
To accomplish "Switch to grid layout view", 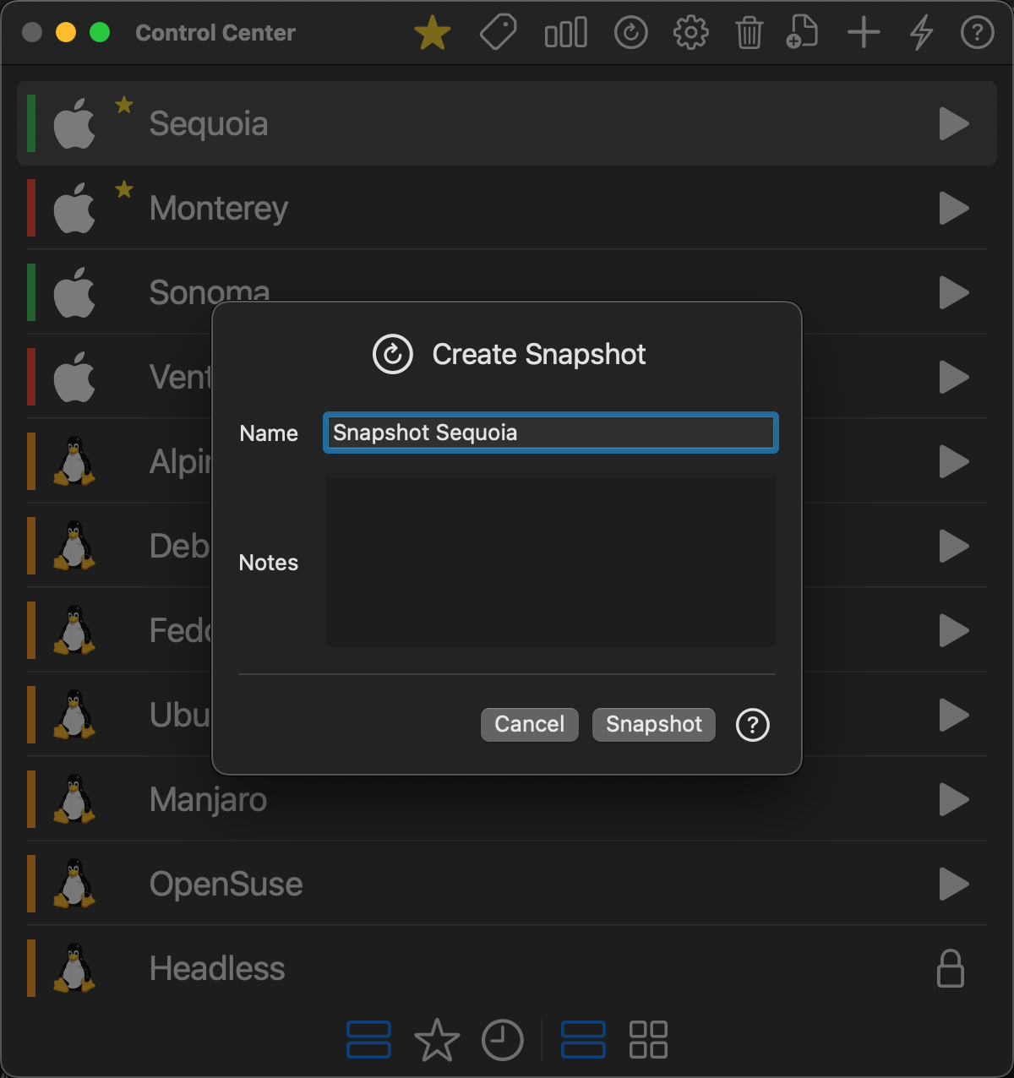I will 648,1040.
